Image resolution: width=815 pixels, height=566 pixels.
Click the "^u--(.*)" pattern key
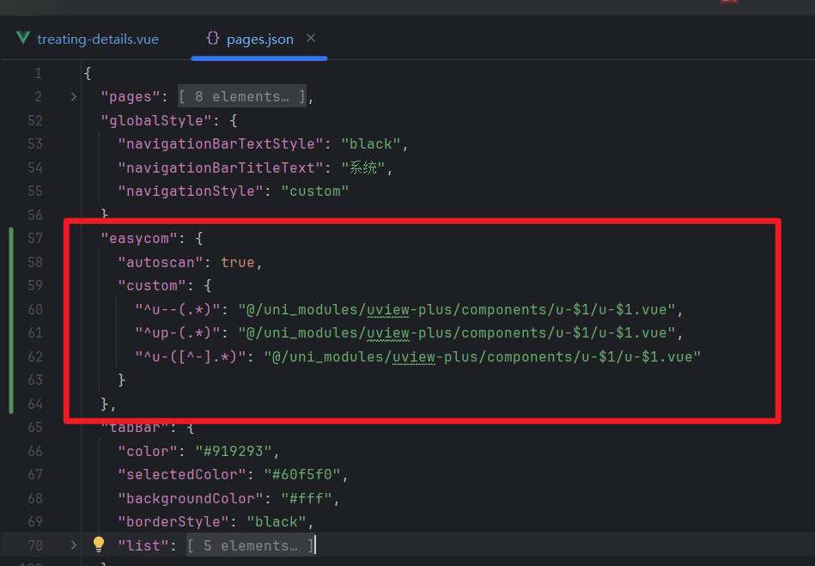(x=178, y=310)
